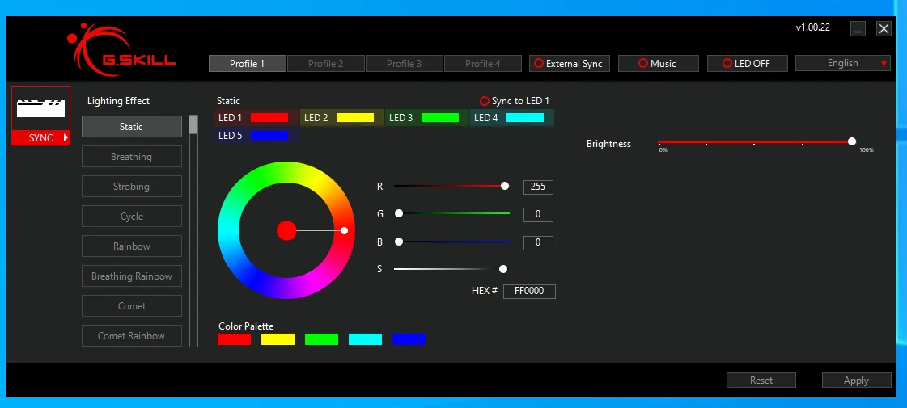Choose the Rainbow lighting effect

pos(132,246)
